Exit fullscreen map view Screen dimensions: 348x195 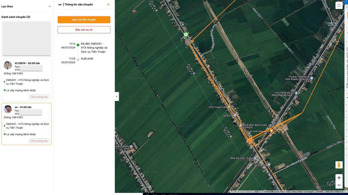pos(339,5)
